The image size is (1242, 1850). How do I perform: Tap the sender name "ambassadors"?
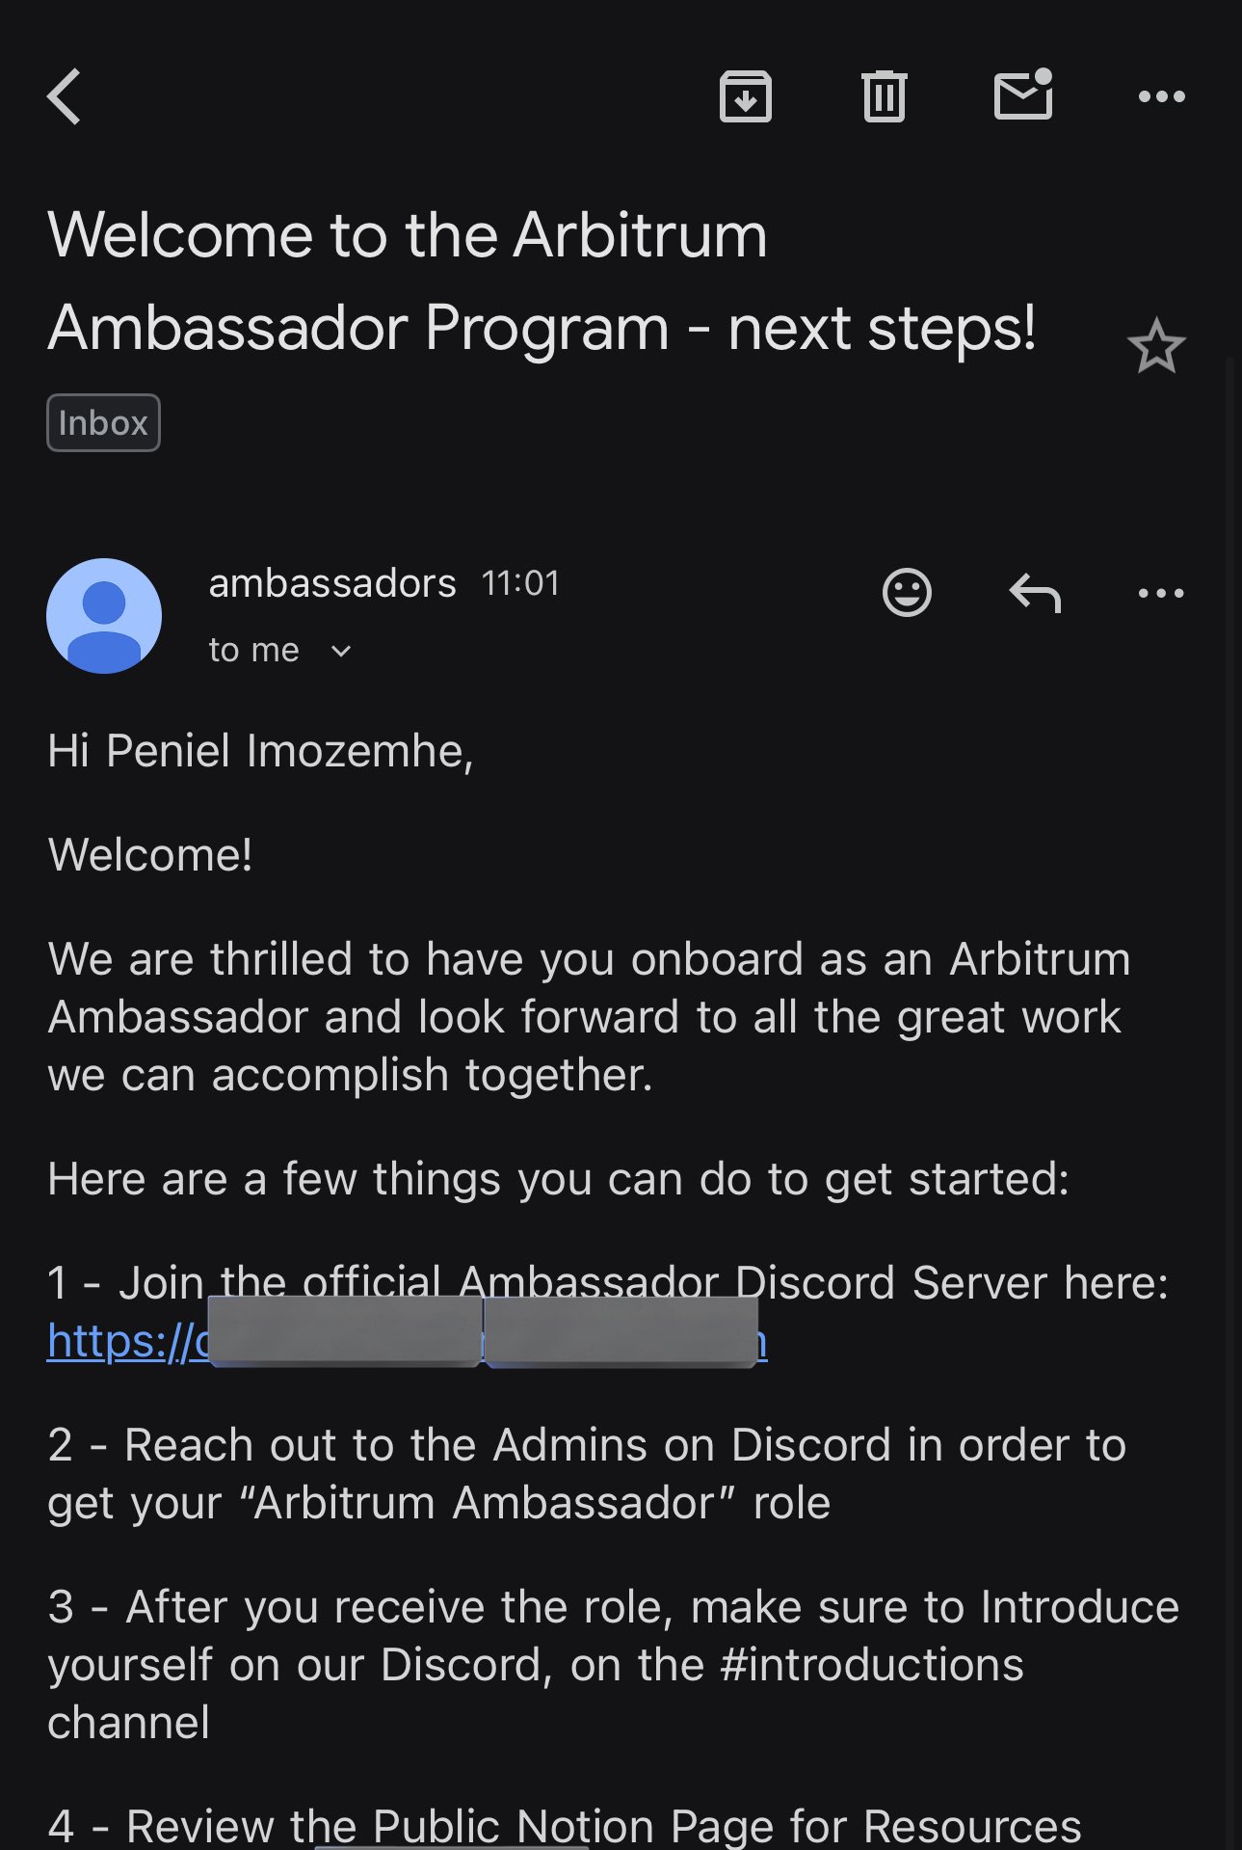click(x=332, y=583)
